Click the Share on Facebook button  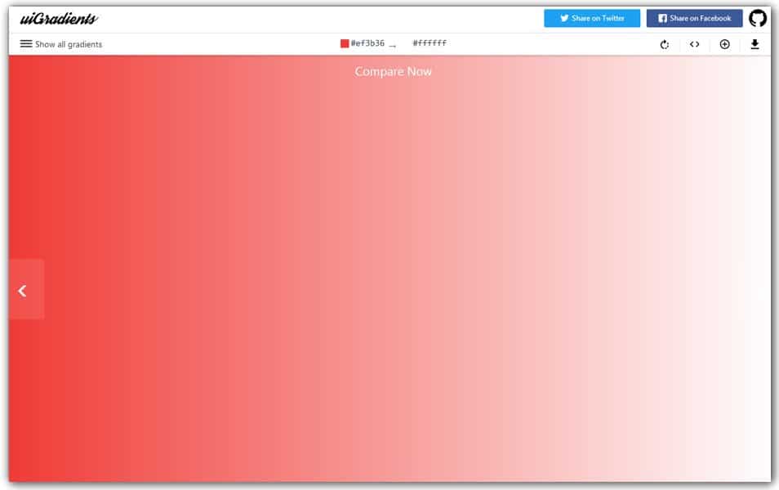pos(694,18)
